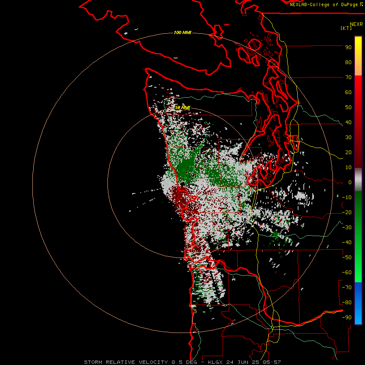Click the -30 knot scale value
Image resolution: width=365 pixels, height=365 pixels.
[347, 228]
